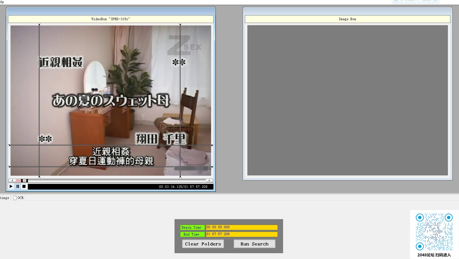459x259 pixels.
Task: Click the seek bar position thumb
Action: pyautogui.click(x=24, y=181)
